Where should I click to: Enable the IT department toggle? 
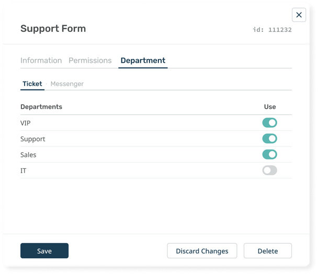[x=269, y=170]
